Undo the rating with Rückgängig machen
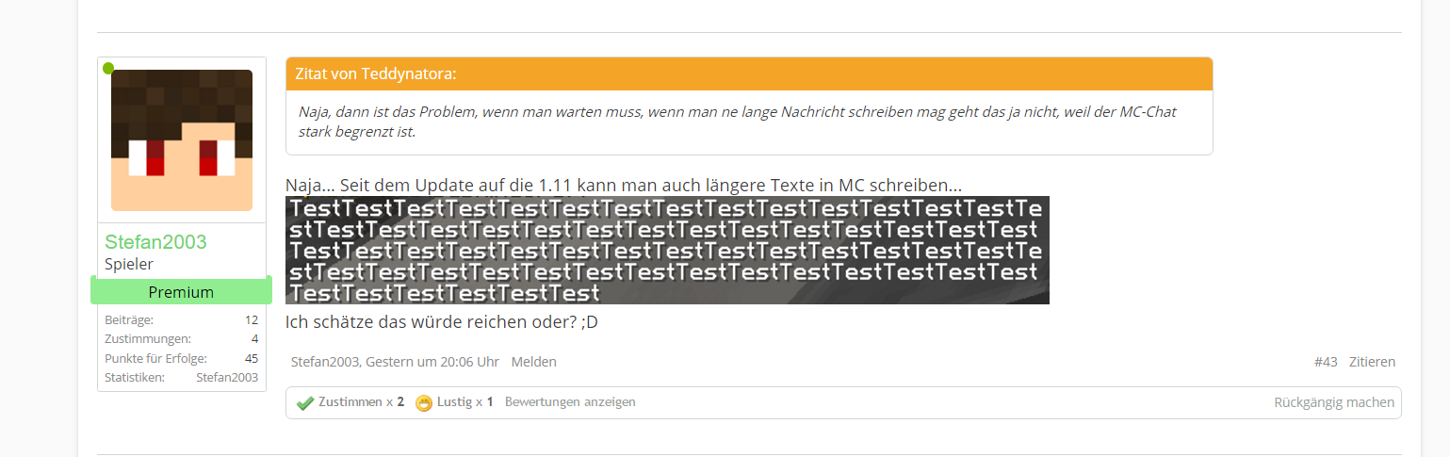This screenshot has height=457, width=1450. [x=1333, y=402]
